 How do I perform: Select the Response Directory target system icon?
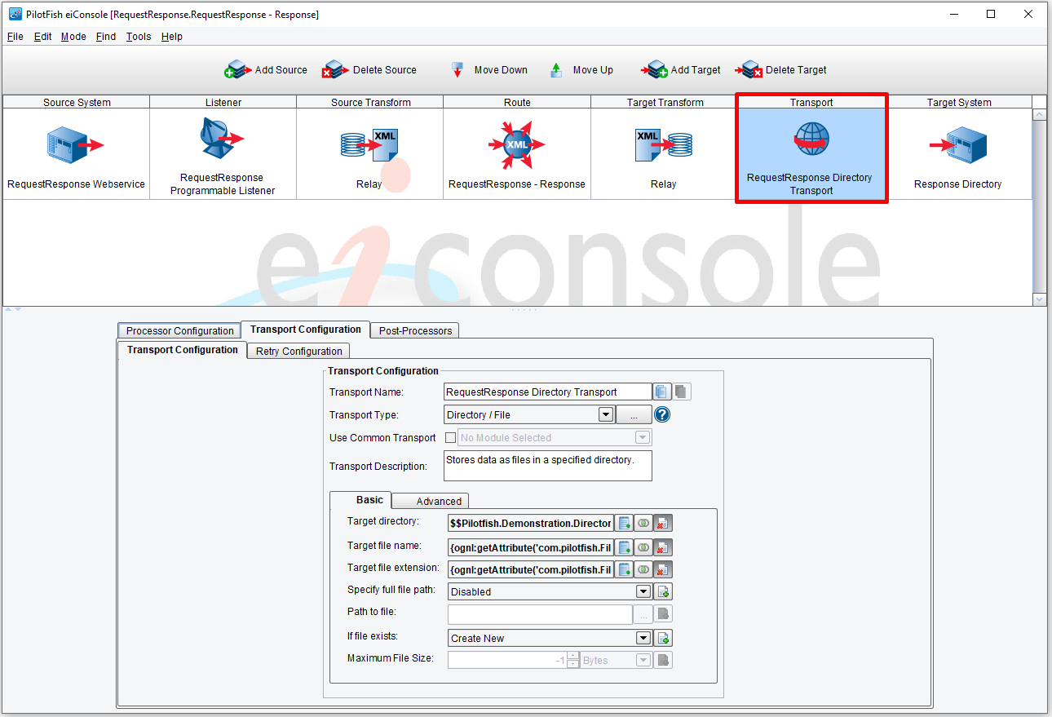click(958, 146)
